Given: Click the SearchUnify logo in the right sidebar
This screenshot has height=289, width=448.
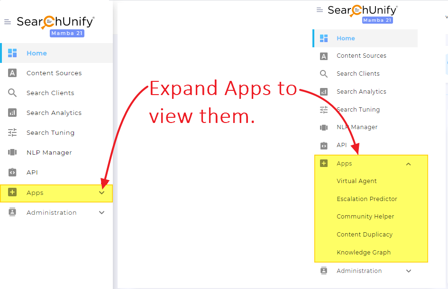Looking at the screenshot, I should [362, 10].
